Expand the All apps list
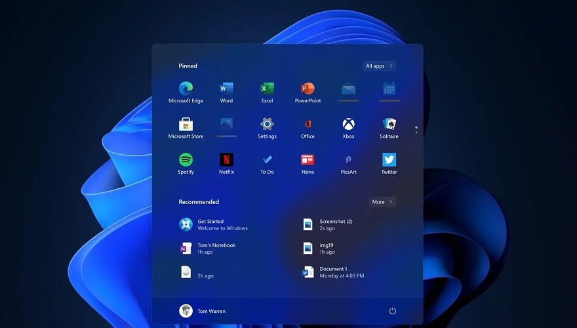This screenshot has width=577, height=328. 379,66
